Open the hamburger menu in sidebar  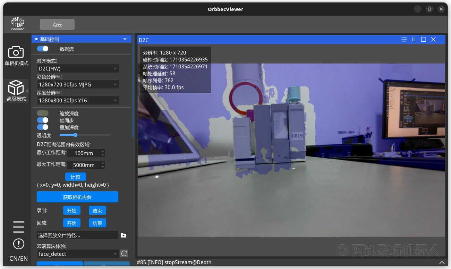tap(19, 227)
